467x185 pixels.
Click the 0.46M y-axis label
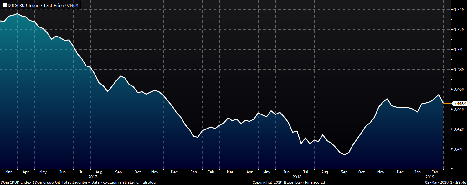pos(458,89)
